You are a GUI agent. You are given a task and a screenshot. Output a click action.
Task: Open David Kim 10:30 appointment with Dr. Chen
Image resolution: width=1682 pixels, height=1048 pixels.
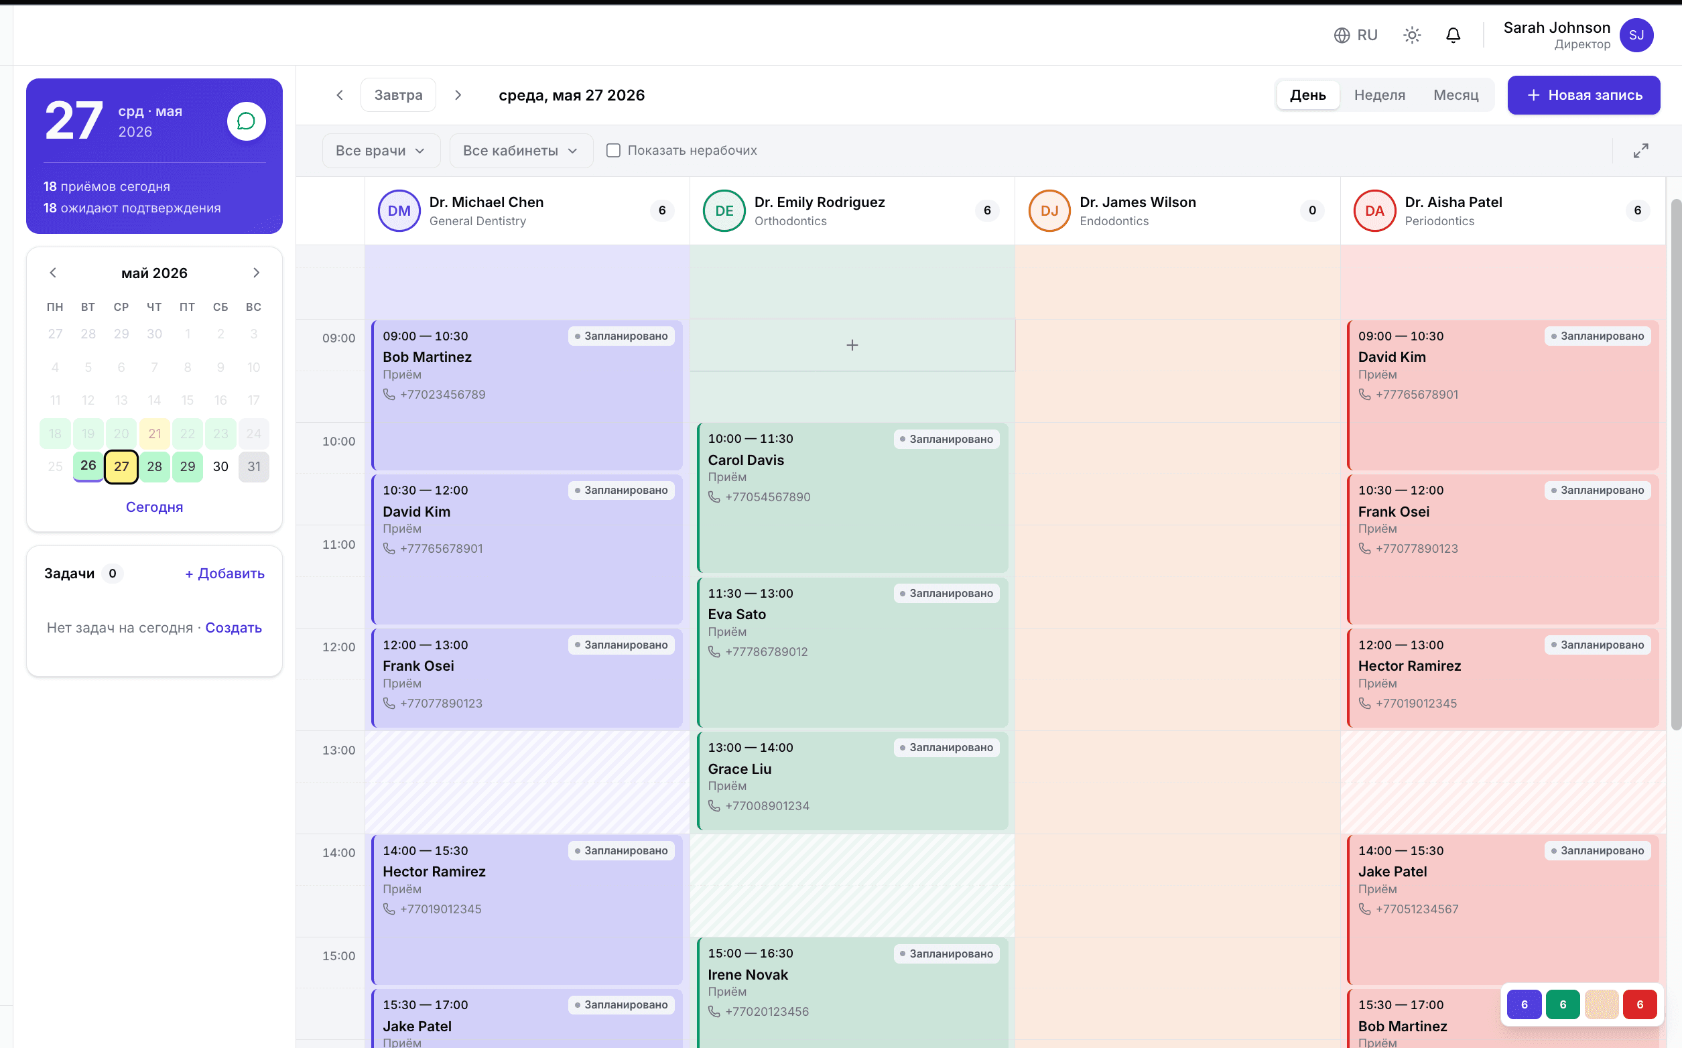point(527,549)
